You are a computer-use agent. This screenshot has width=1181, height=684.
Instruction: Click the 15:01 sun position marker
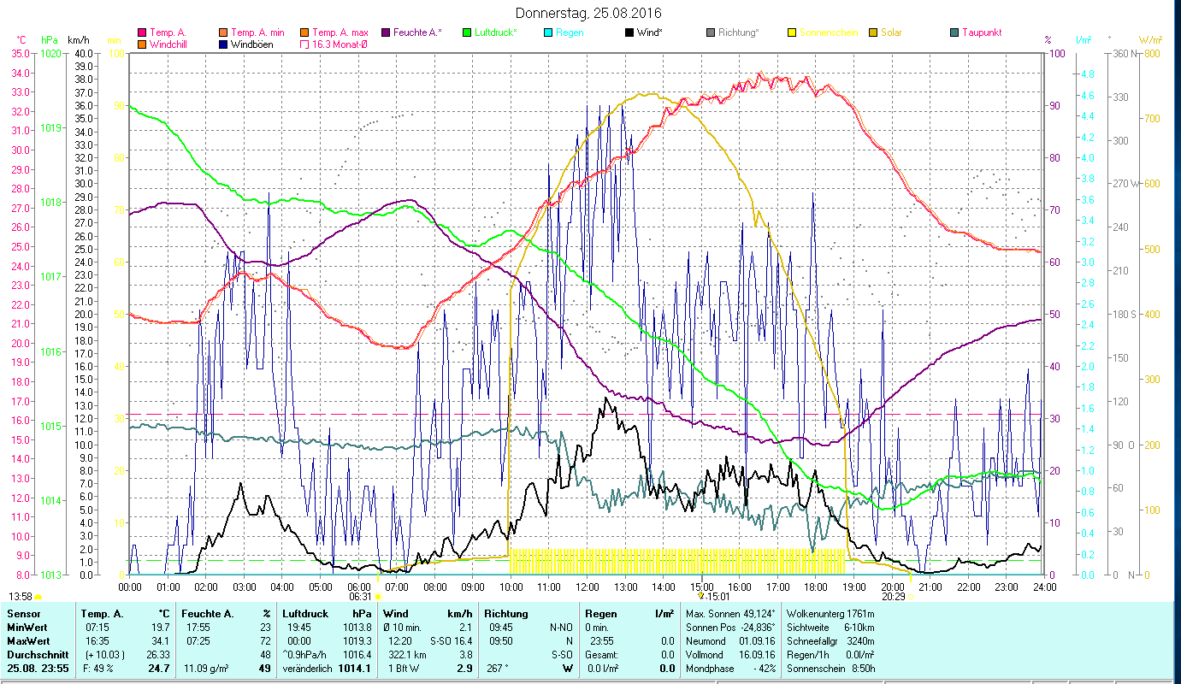coord(701,597)
